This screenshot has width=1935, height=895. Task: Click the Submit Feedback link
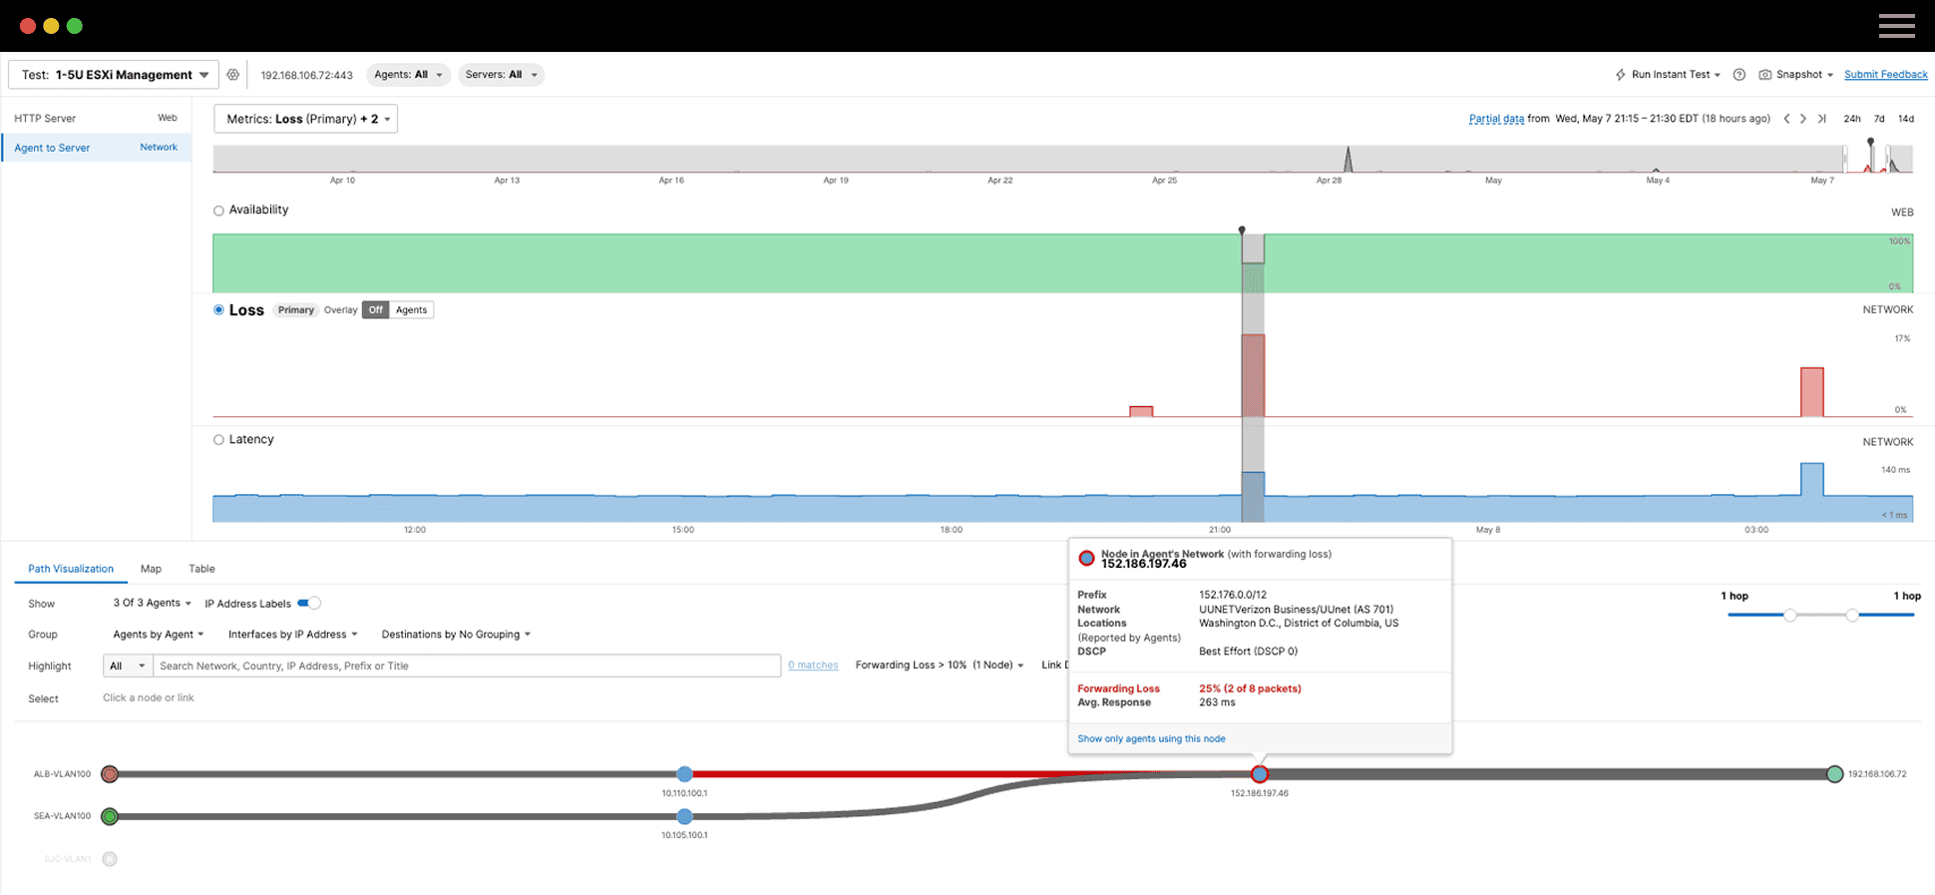coord(1885,75)
